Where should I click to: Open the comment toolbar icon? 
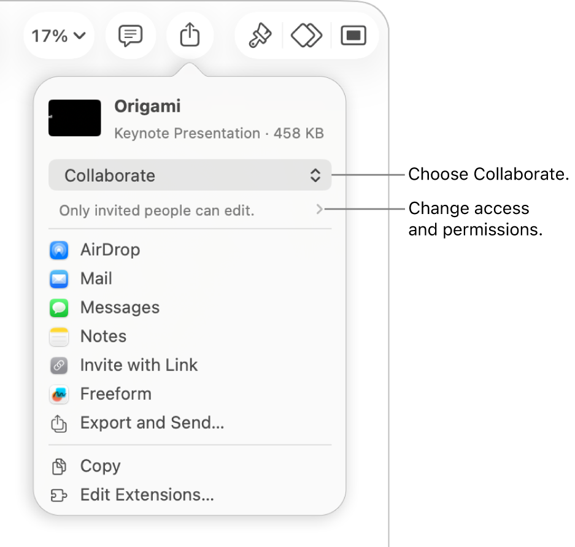point(130,36)
